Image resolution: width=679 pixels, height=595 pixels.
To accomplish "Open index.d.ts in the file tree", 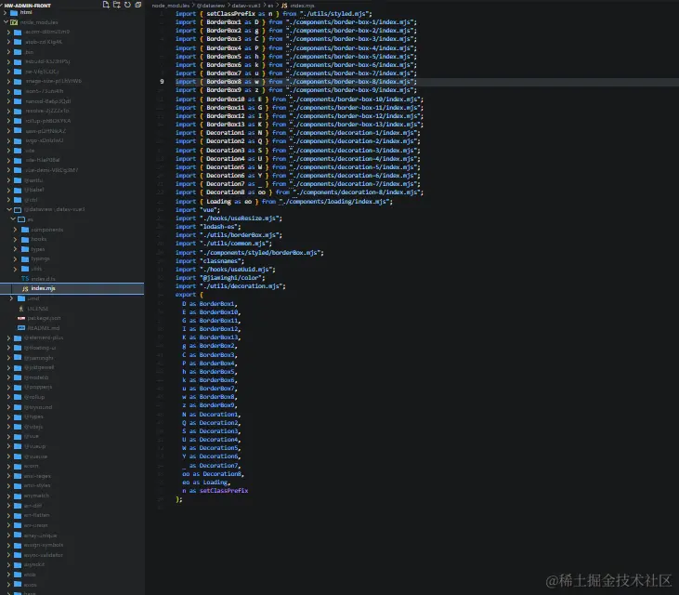I will pyautogui.click(x=72, y=279).
